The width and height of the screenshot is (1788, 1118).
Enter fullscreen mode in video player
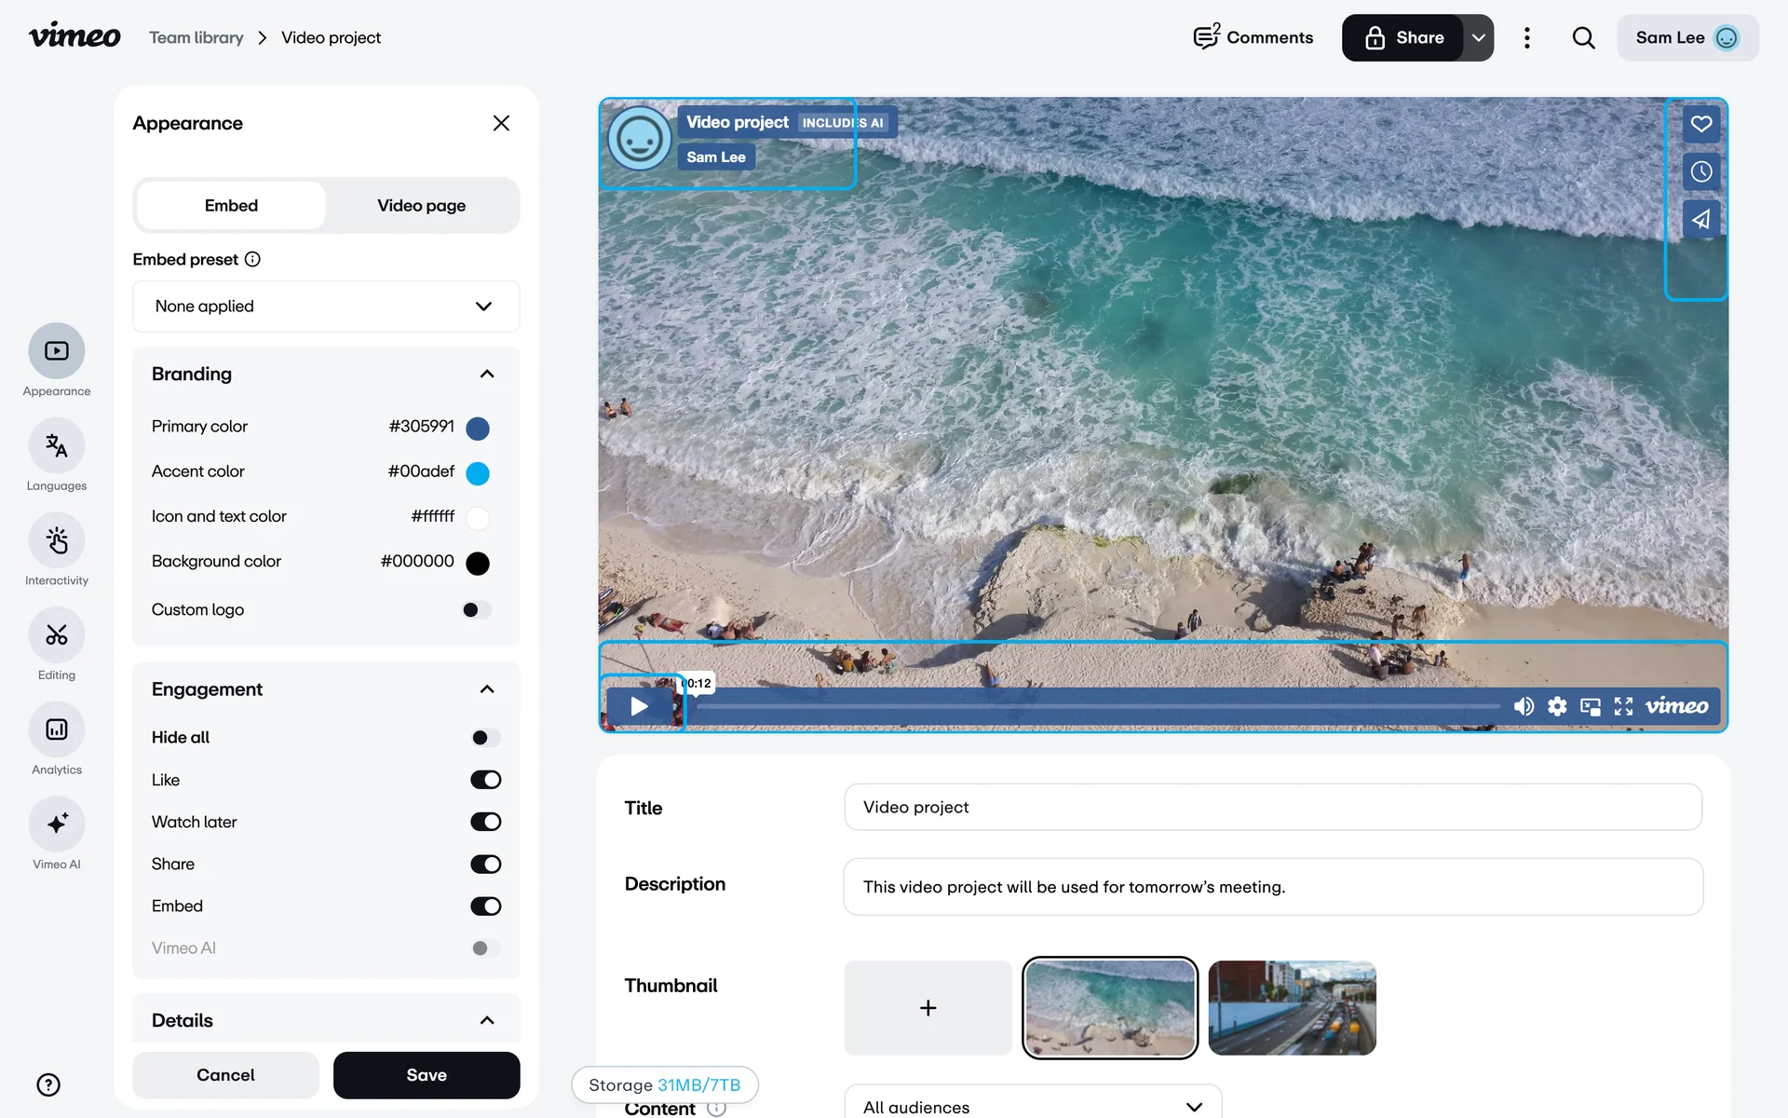(x=1623, y=706)
